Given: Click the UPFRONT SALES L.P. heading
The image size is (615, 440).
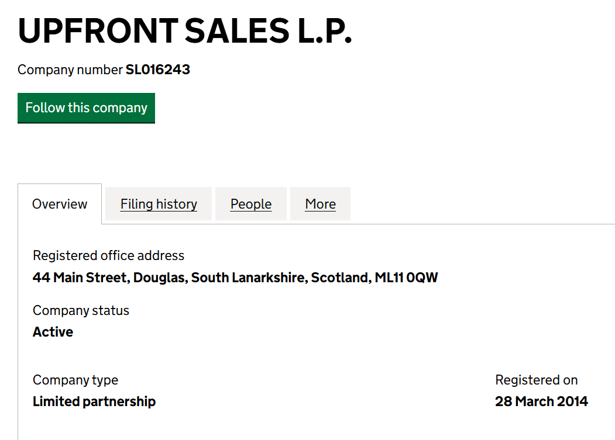Looking at the screenshot, I should point(185,32).
